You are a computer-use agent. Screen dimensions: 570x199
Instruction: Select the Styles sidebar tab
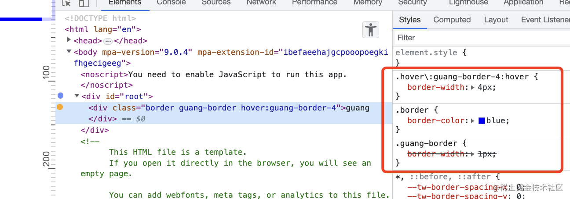[x=410, y=20]
